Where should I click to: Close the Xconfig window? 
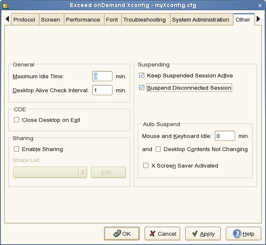(x=260, y=5)
